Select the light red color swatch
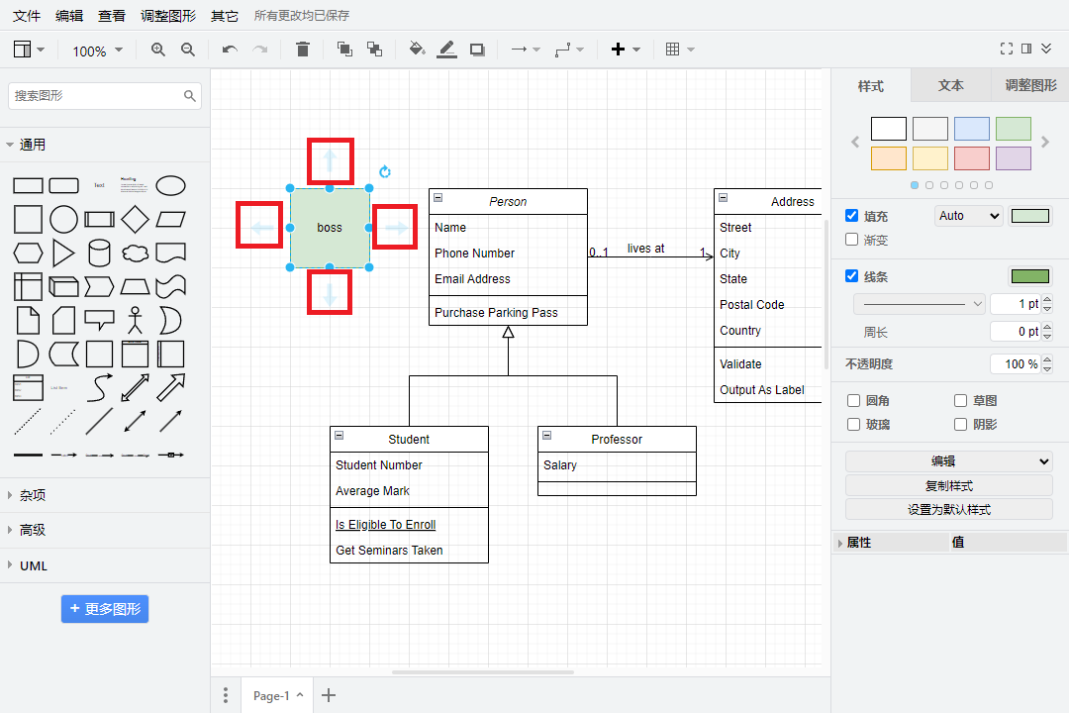1069x713 pixels. [971, 158]
